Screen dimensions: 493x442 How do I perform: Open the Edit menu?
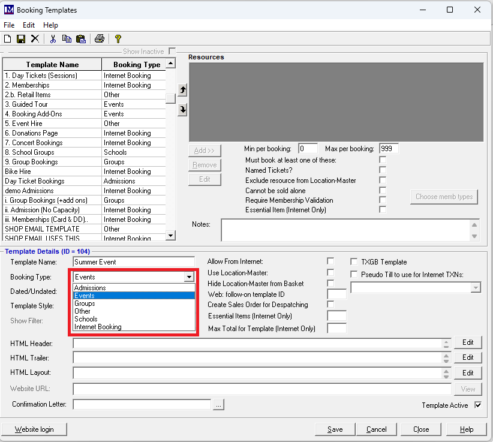(29, 25)
